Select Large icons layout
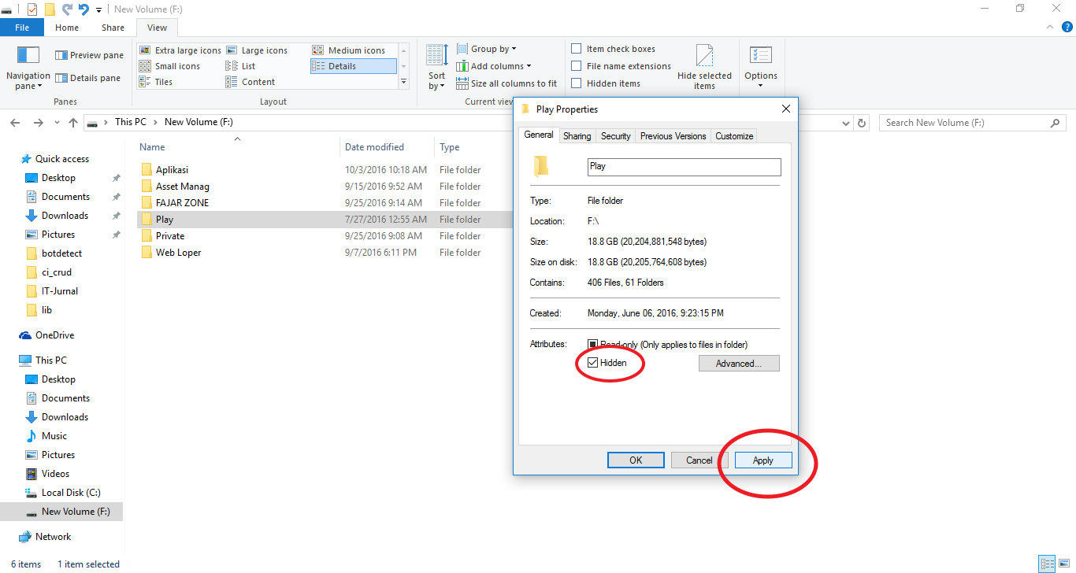The width and height of the screenshot is (1076, 573). 257,50
